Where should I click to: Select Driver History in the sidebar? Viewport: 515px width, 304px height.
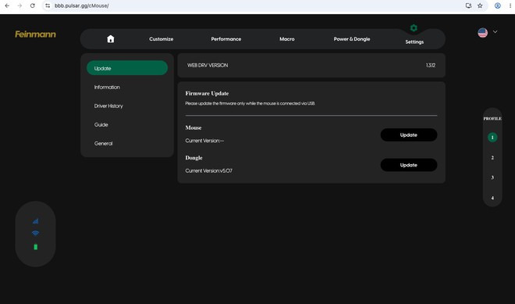click(108, 106)
